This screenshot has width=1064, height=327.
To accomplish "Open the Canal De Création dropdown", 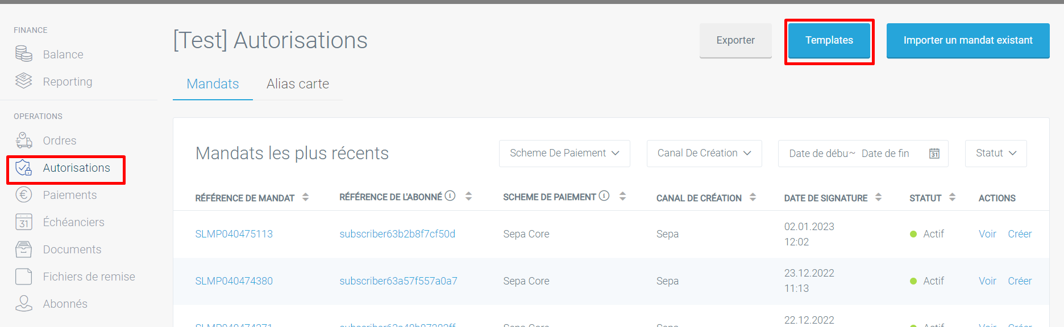I will tap(704, 154).
